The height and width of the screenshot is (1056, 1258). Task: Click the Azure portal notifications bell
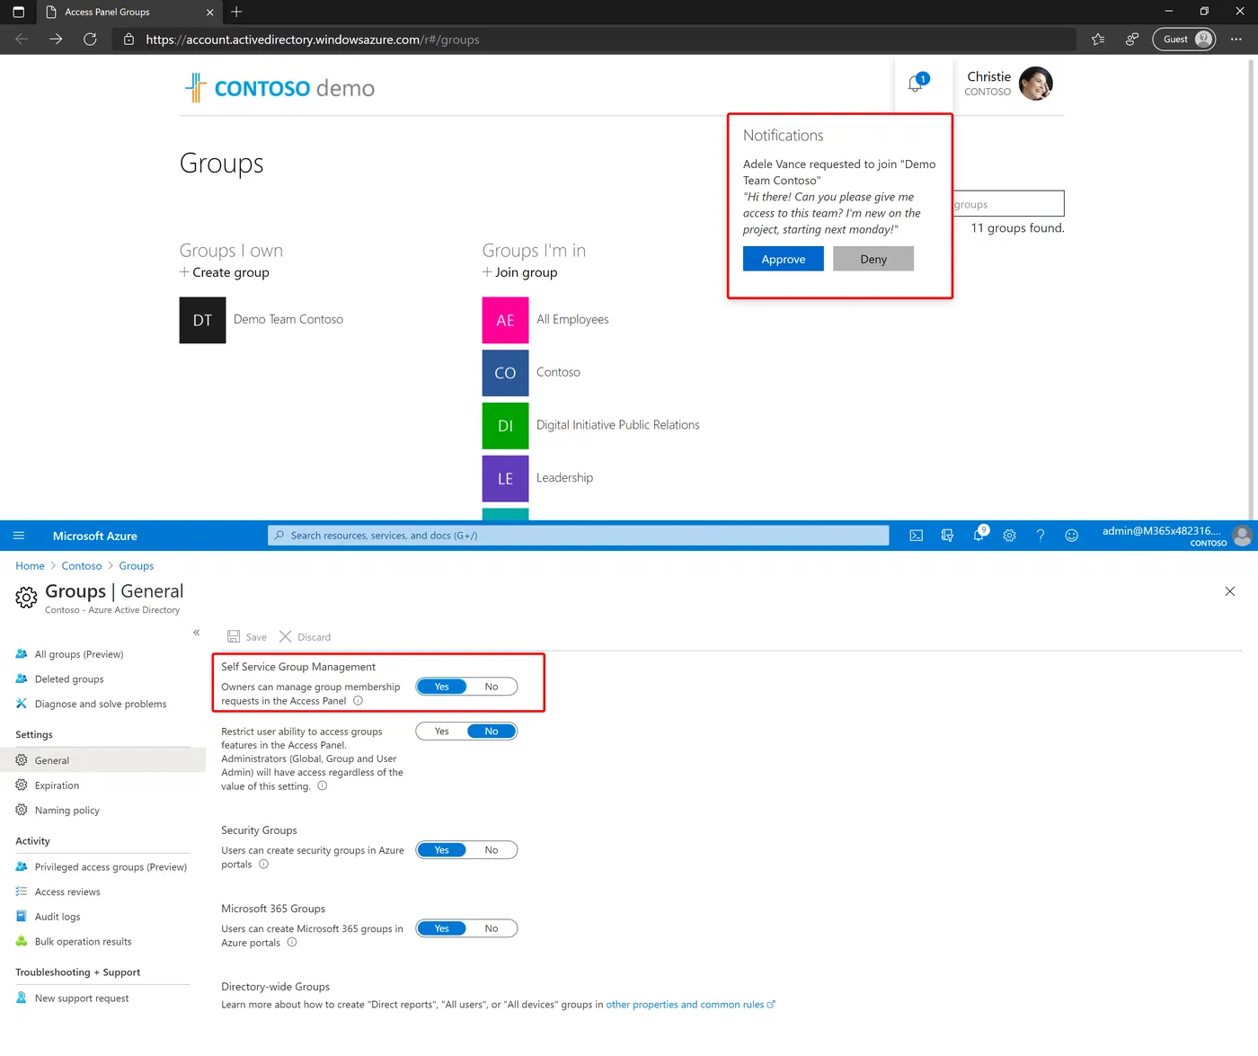(979, 535)
